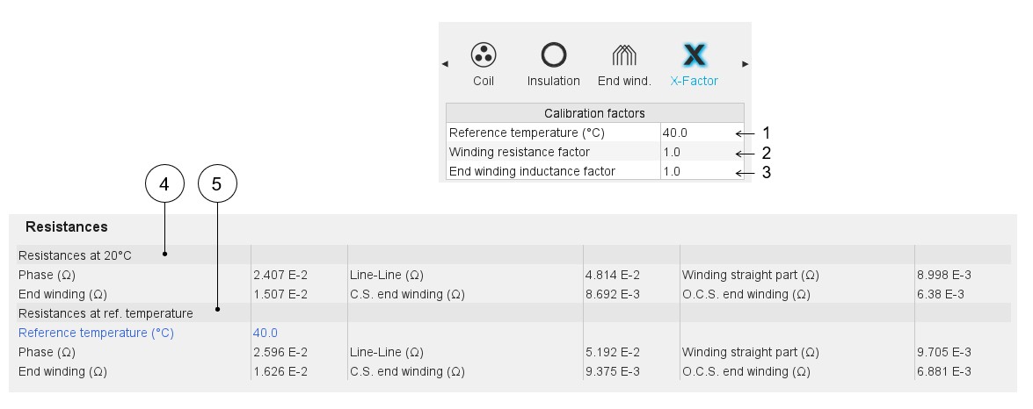Open the Insulation circle icon
The width and height of the screenshot is (1033, 409).
coord(554,55)
